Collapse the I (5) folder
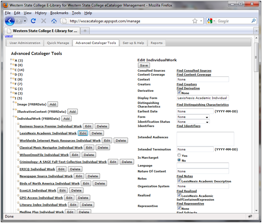262x223 pixels. (11, 97)
